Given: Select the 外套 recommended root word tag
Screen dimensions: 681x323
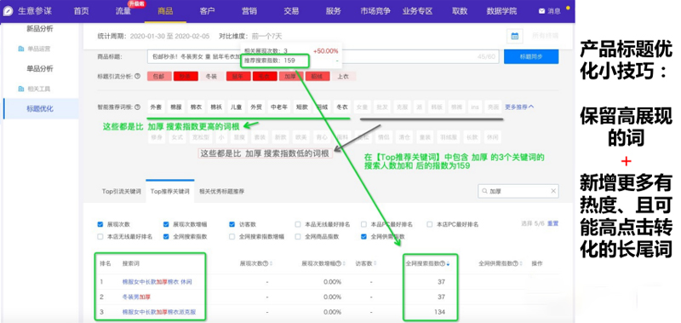Looking at the screenshot, I should tap(156, 107).
